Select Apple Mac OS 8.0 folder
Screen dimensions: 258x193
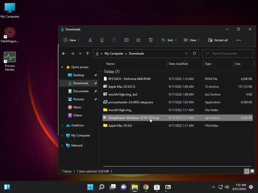177,126
